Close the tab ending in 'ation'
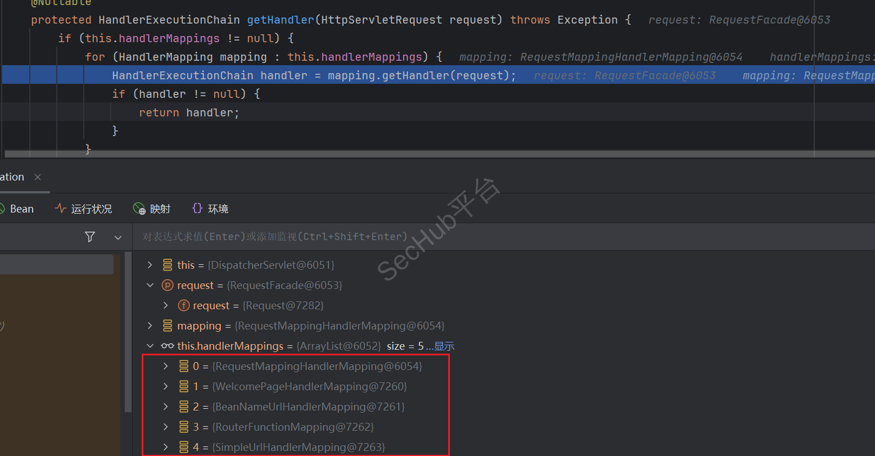This screenshot has height=456, width=875. coord(38,177)
